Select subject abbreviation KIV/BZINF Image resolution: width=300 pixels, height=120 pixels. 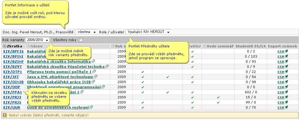pos(13,61)
